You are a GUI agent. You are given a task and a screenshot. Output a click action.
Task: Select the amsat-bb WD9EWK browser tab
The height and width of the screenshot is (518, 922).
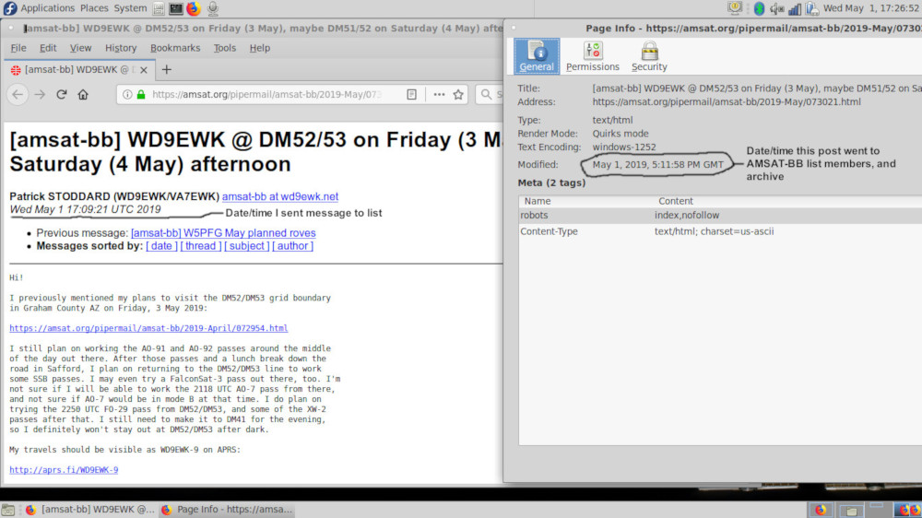pyautogui.click(x=79, y=69)
